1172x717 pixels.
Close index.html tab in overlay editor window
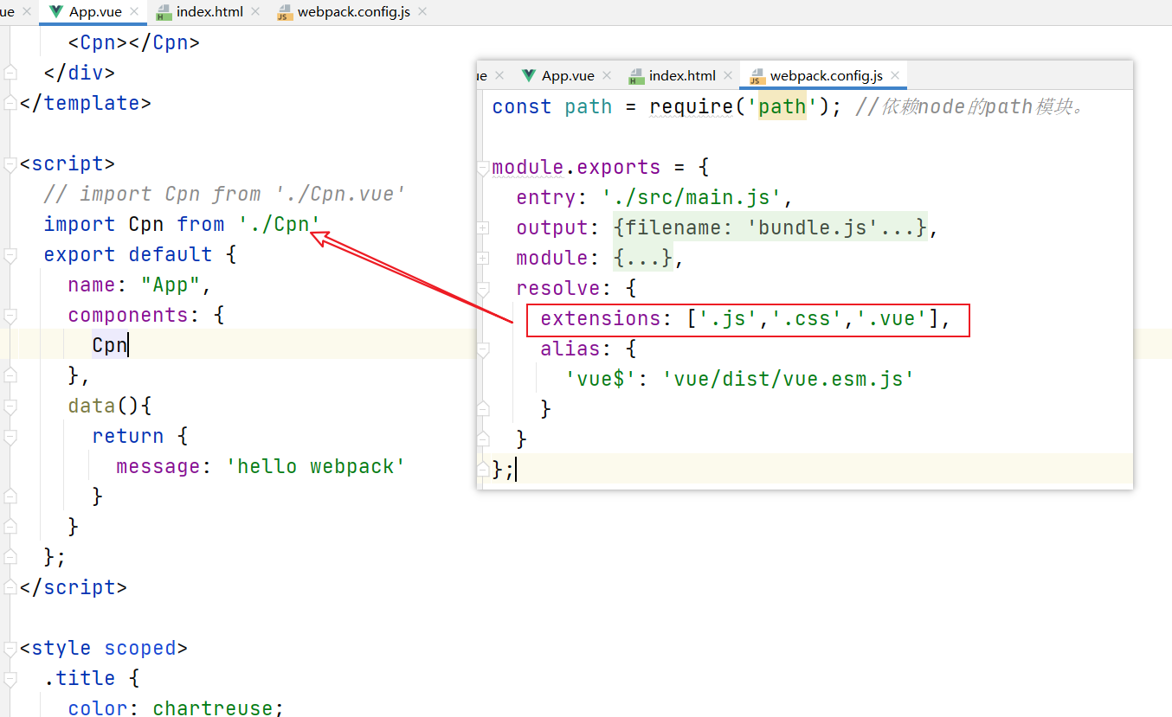tap(728, 75)
